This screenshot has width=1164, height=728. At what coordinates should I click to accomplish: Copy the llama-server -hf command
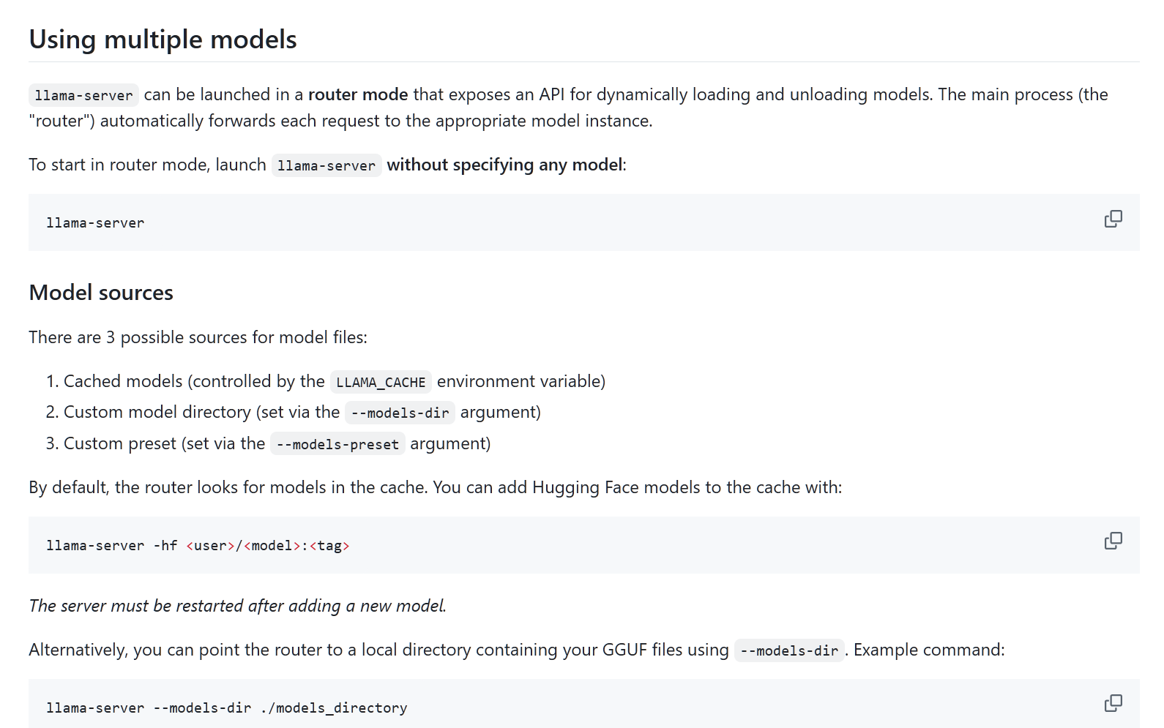(x=1113, y=541)
